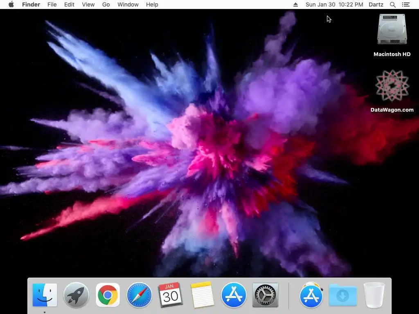Open Safari compass icon in Dock

[x=139, y=295]
